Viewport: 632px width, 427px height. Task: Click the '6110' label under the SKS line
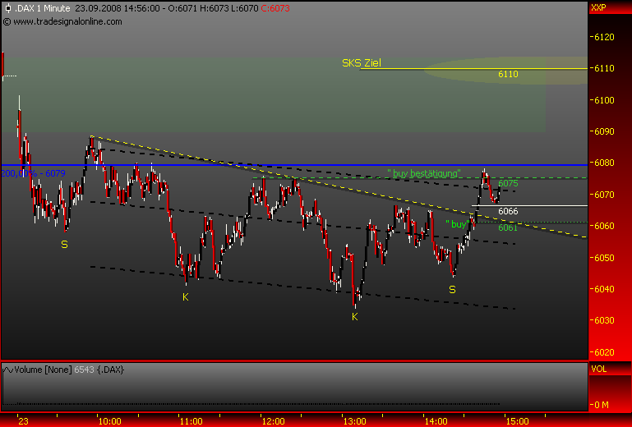click(x=508, y=74)
